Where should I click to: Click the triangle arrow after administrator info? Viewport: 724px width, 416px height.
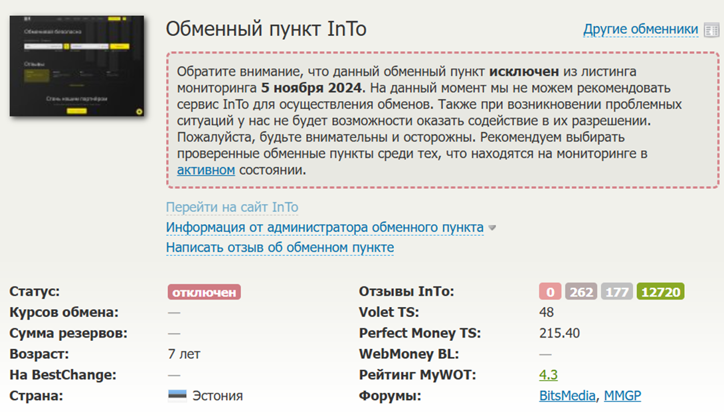(x=492, y=228)
